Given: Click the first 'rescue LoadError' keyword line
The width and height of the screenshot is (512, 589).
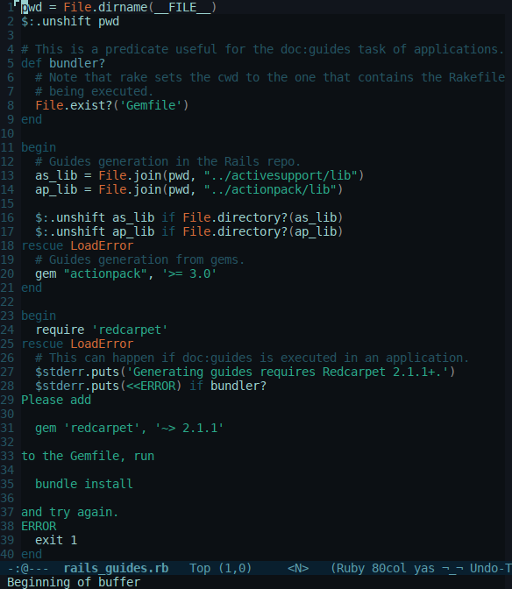Looking at the screenshot, I should click(77, 245).
